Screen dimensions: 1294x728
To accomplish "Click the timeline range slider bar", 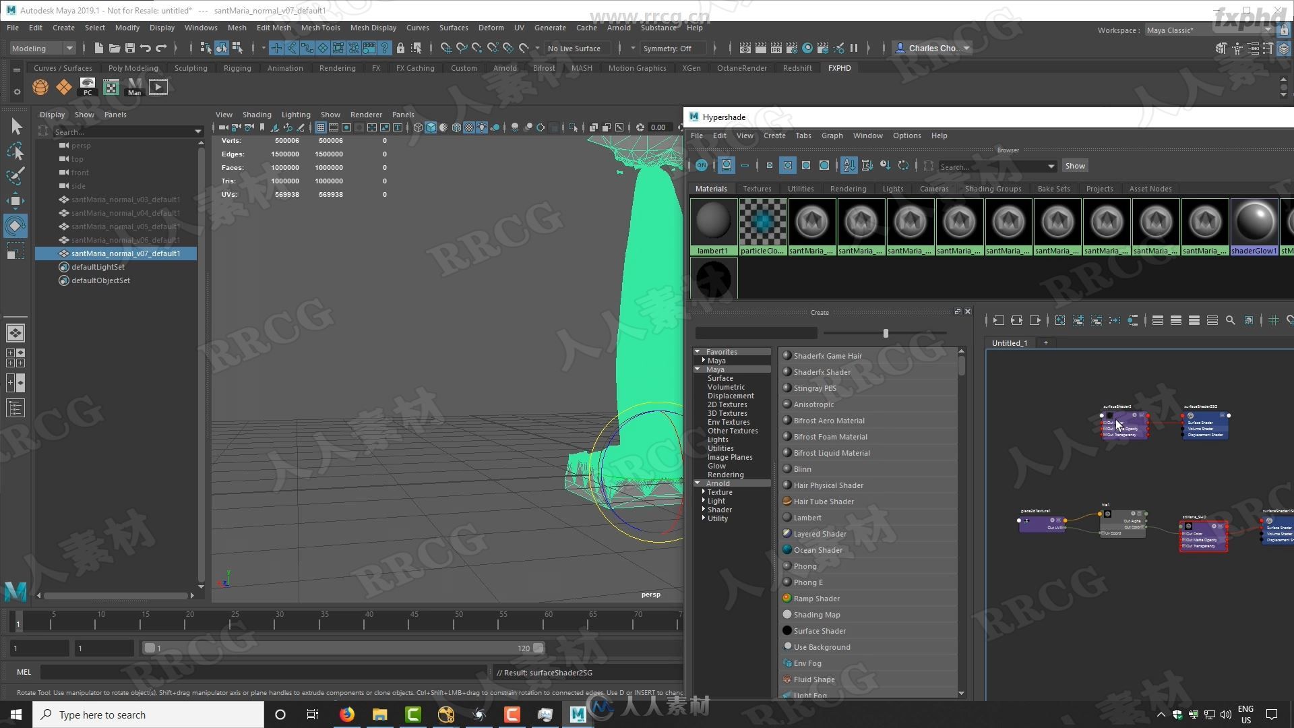I will [x=343, y=648].
